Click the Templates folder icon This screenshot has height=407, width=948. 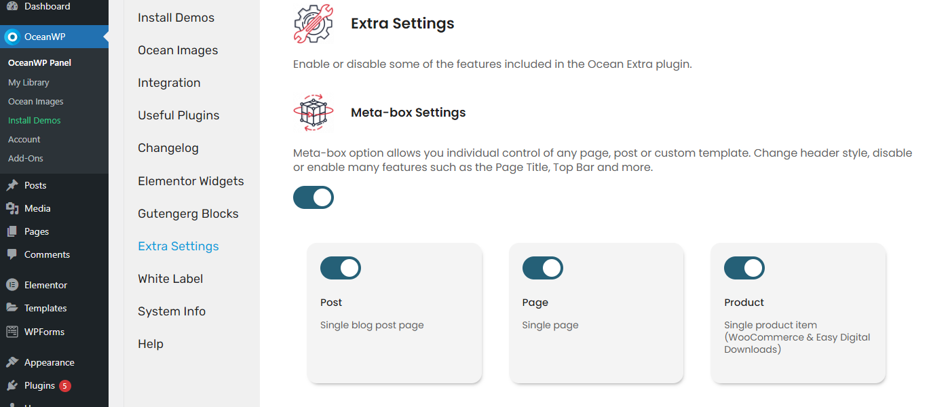[x=12, y=308]
